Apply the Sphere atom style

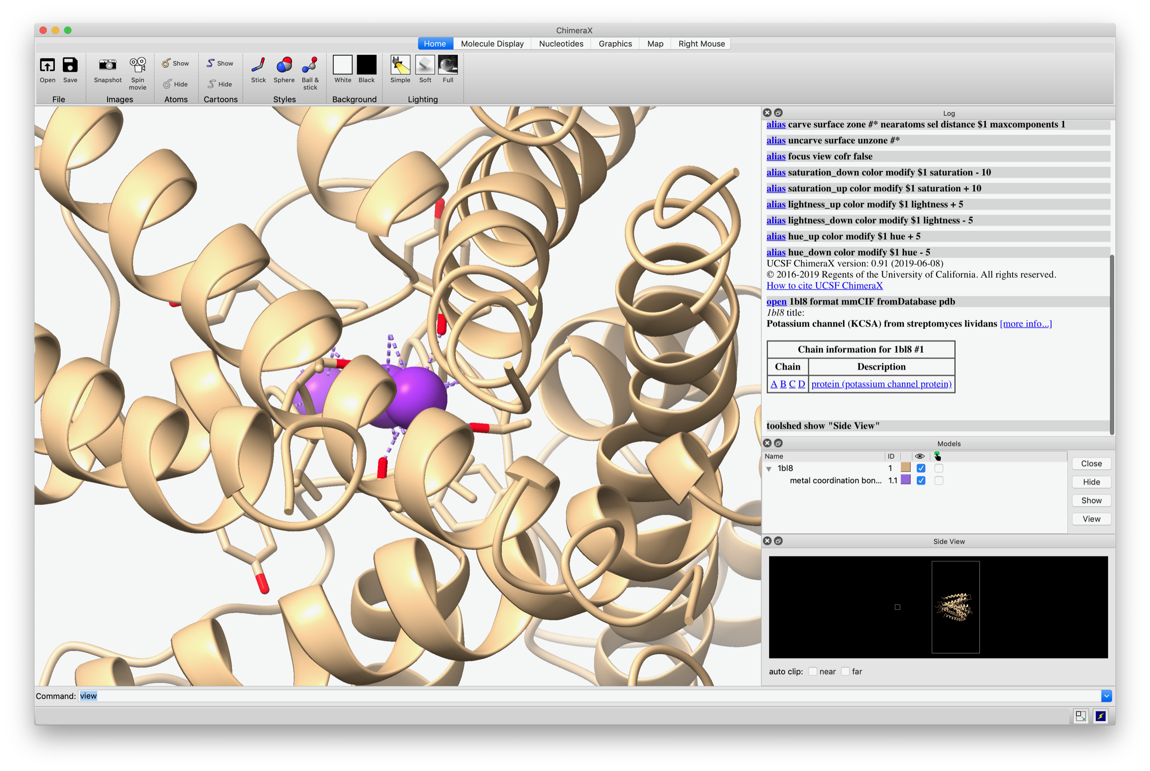click(x=284, y=66)
